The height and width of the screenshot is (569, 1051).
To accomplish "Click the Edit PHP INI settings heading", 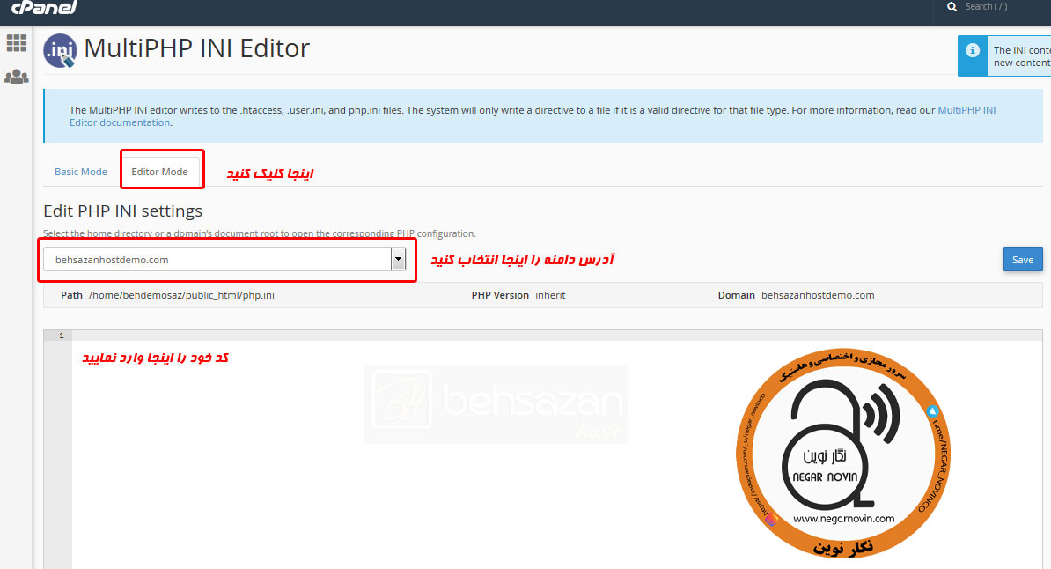I will tap(122, 211).
